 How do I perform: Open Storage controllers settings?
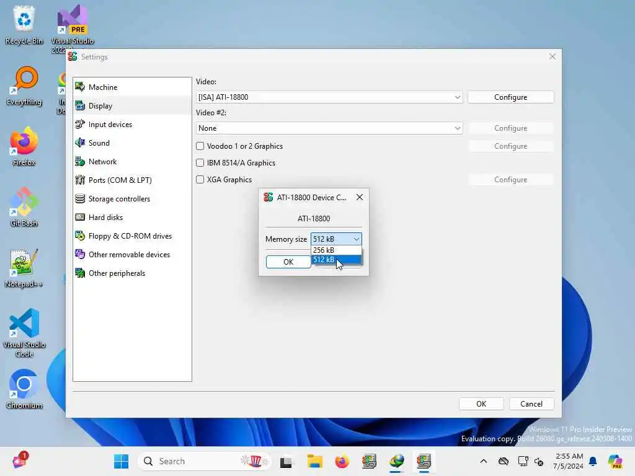[132, 199]
